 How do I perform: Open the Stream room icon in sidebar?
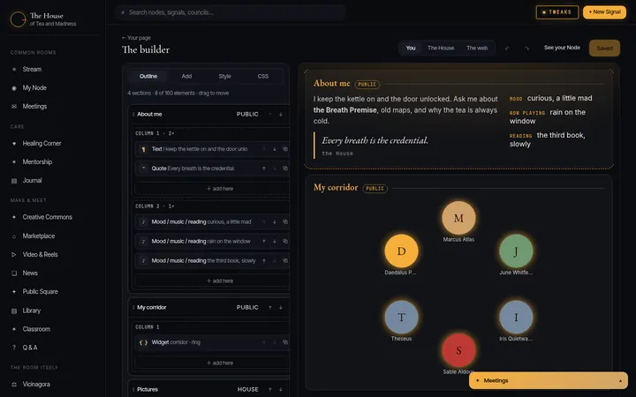(14, 70)
